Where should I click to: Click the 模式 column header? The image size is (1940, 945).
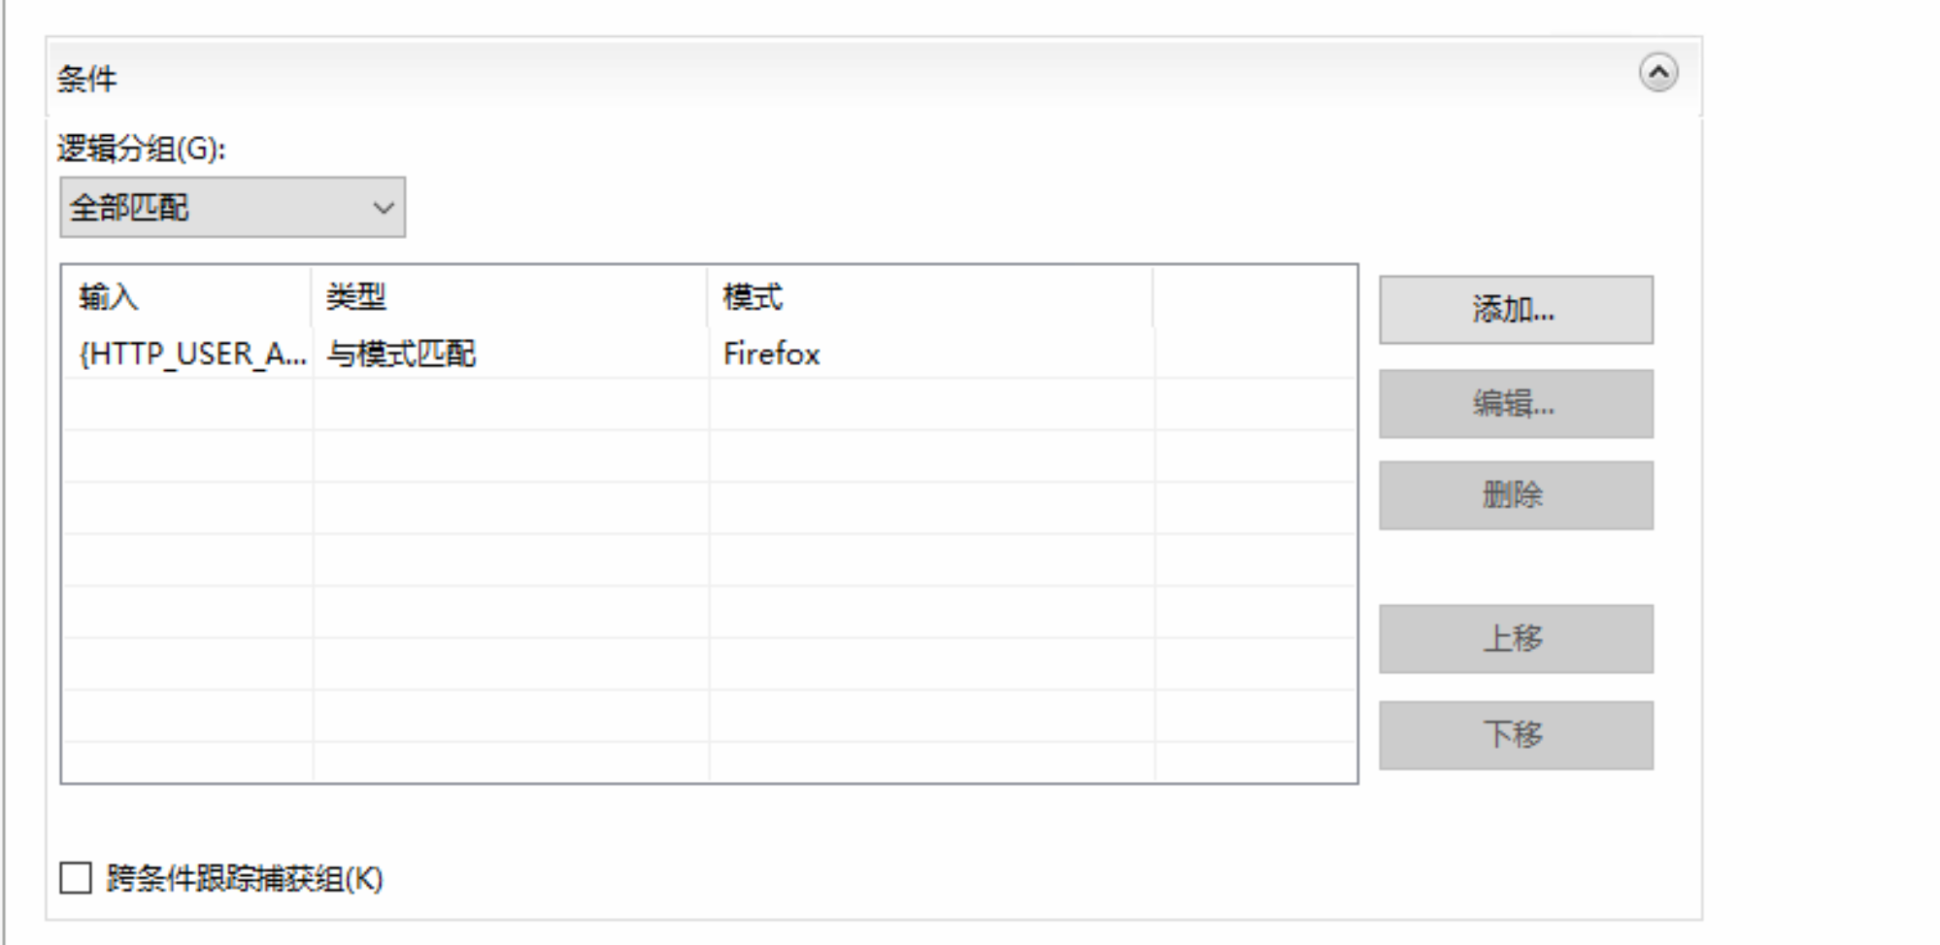click(929, 297)
